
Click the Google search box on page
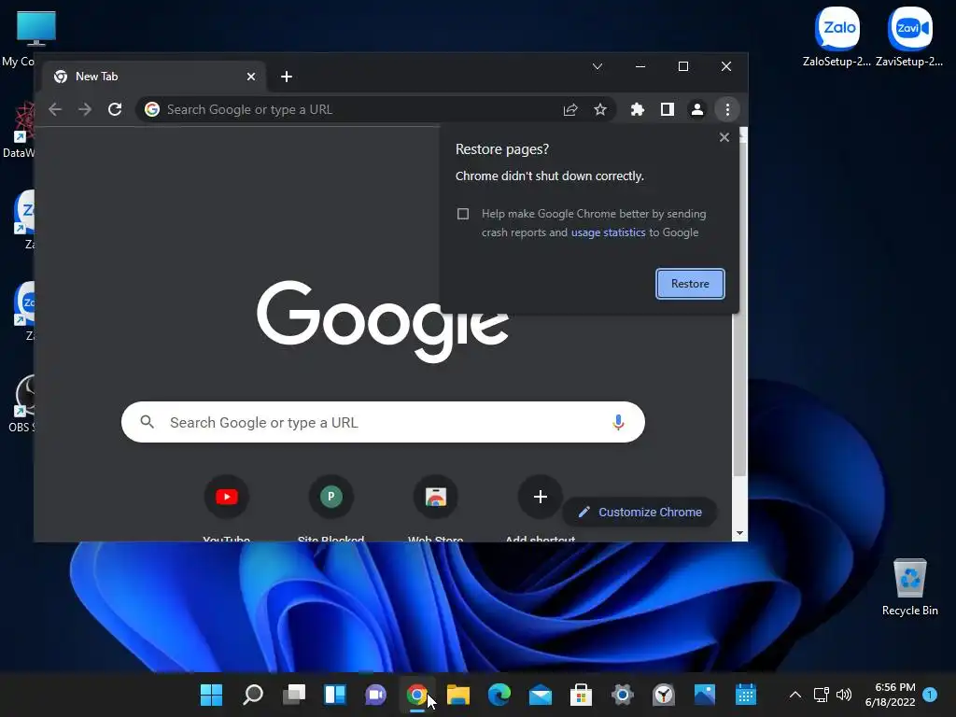coord(383,422)
